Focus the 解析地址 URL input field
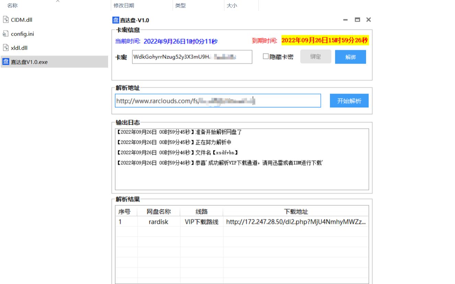Viewport: 455px width, 284px height. coord(218,101)
